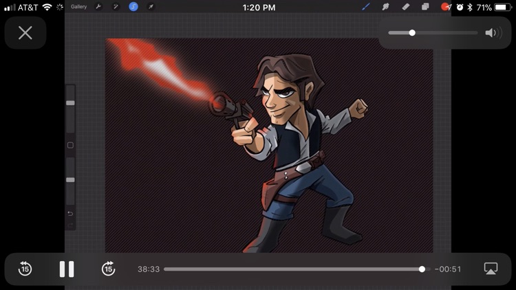The height and width of the screenshot is (290, 516).
Task: Pause the video playback
Action: pos(67,269)
